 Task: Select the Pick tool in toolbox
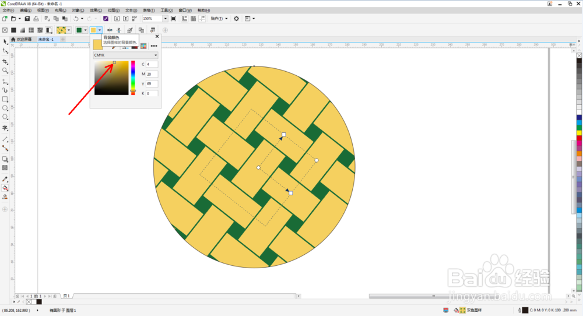point(5,41)
